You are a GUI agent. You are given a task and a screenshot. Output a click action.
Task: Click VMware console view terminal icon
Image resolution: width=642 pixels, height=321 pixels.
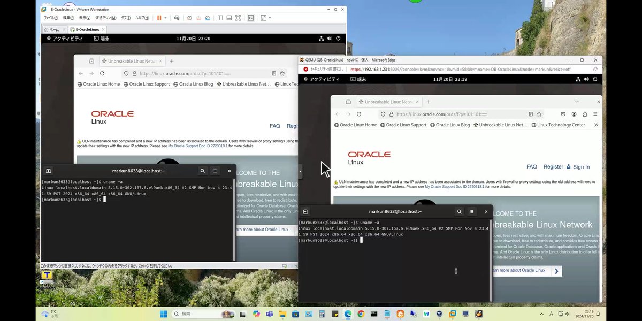250,18
